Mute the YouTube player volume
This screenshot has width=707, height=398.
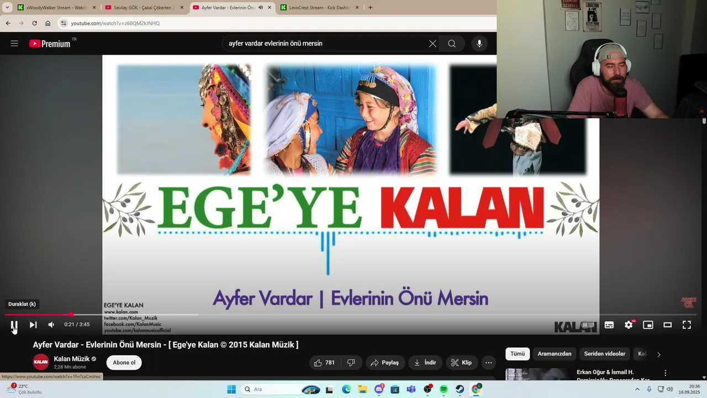coord(51,325)
